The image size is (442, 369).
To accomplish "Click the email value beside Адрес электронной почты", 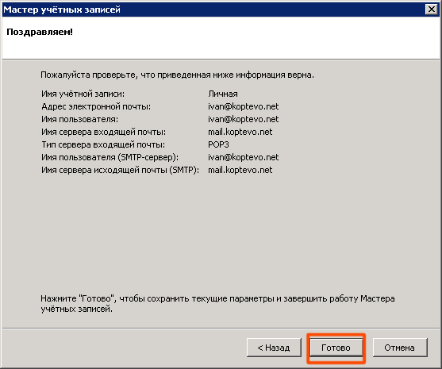I will click(x=244, y=106).
